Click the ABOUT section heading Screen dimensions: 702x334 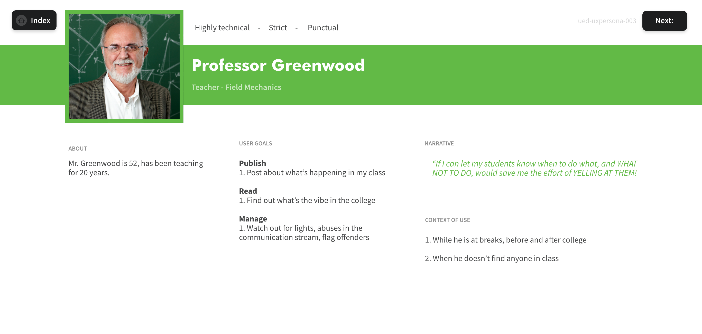tap(78, 149)
